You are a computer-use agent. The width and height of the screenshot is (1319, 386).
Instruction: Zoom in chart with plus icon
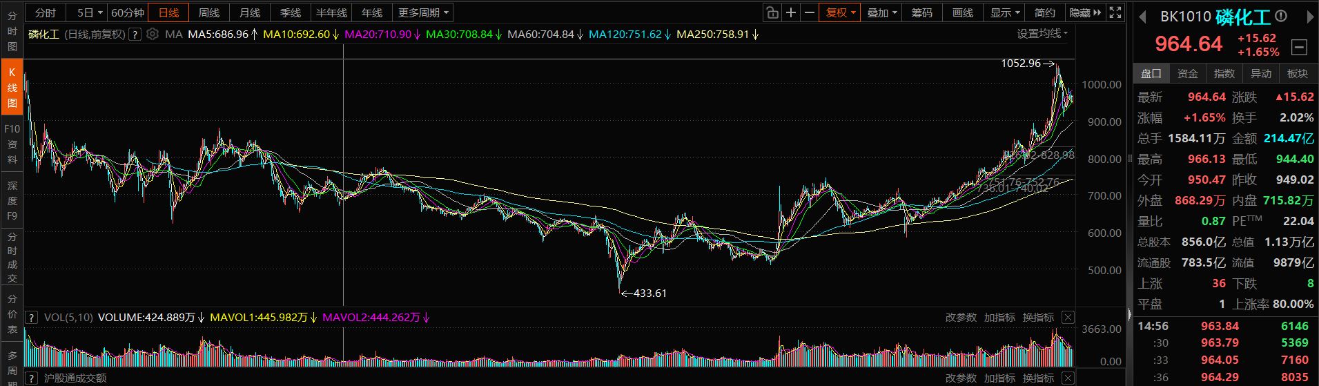pyautogui.click(x=791, y=12)
